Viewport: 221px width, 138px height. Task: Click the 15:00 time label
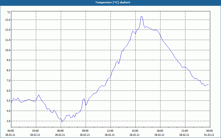pos(135,131)
